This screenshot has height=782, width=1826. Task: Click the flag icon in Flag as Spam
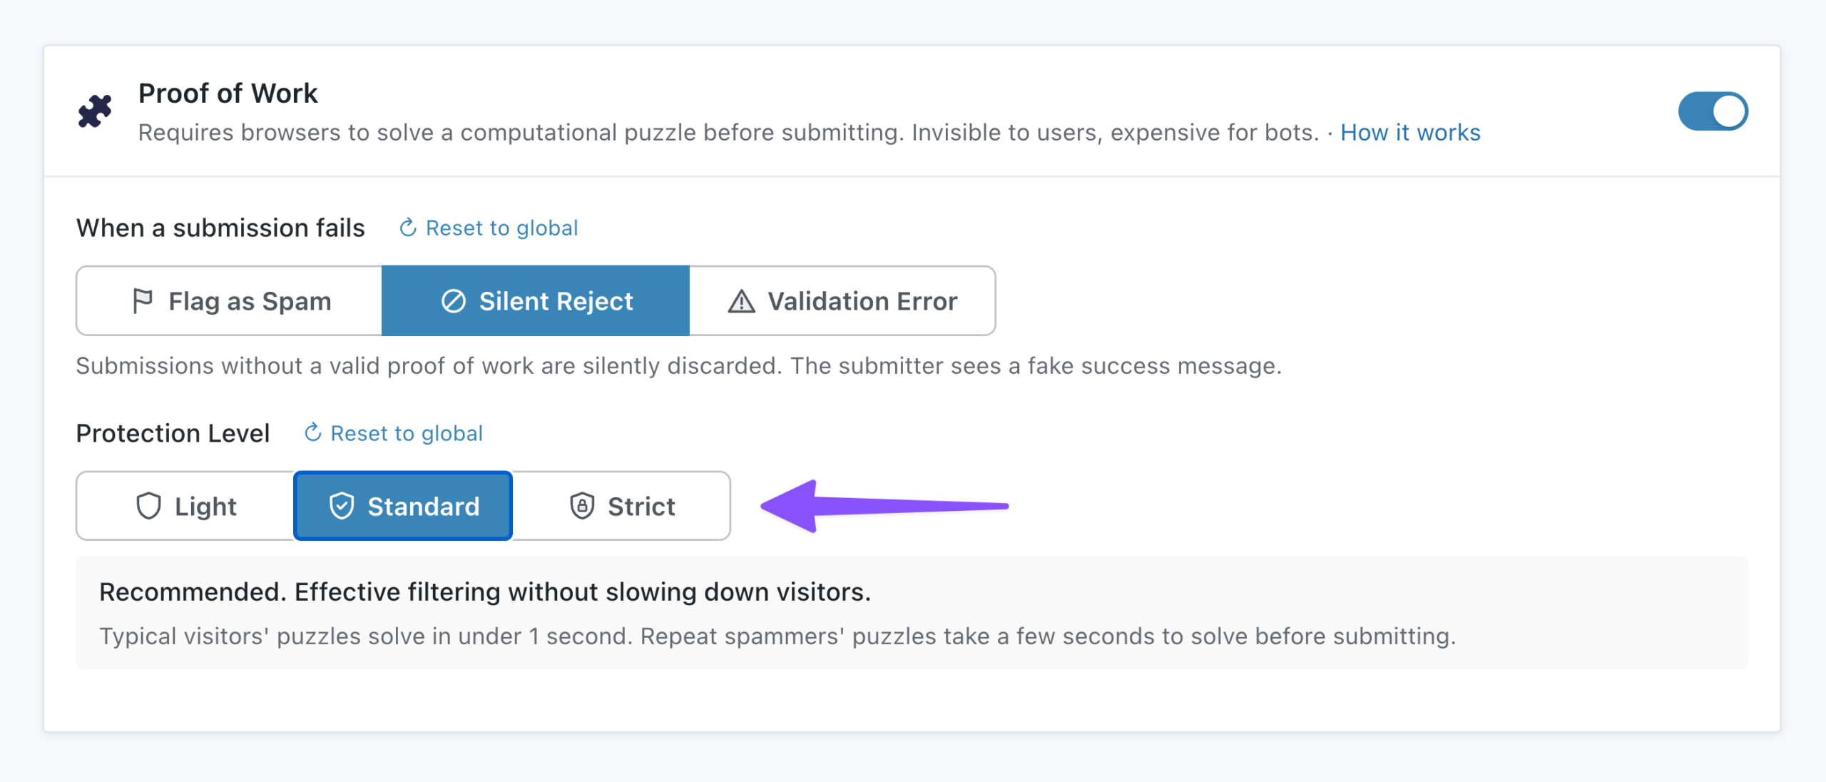[143, 301]
